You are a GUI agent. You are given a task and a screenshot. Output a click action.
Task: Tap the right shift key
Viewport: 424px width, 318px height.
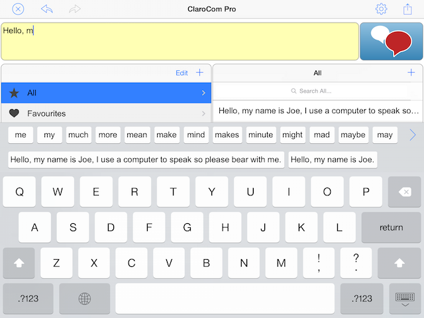coord(399,263)
